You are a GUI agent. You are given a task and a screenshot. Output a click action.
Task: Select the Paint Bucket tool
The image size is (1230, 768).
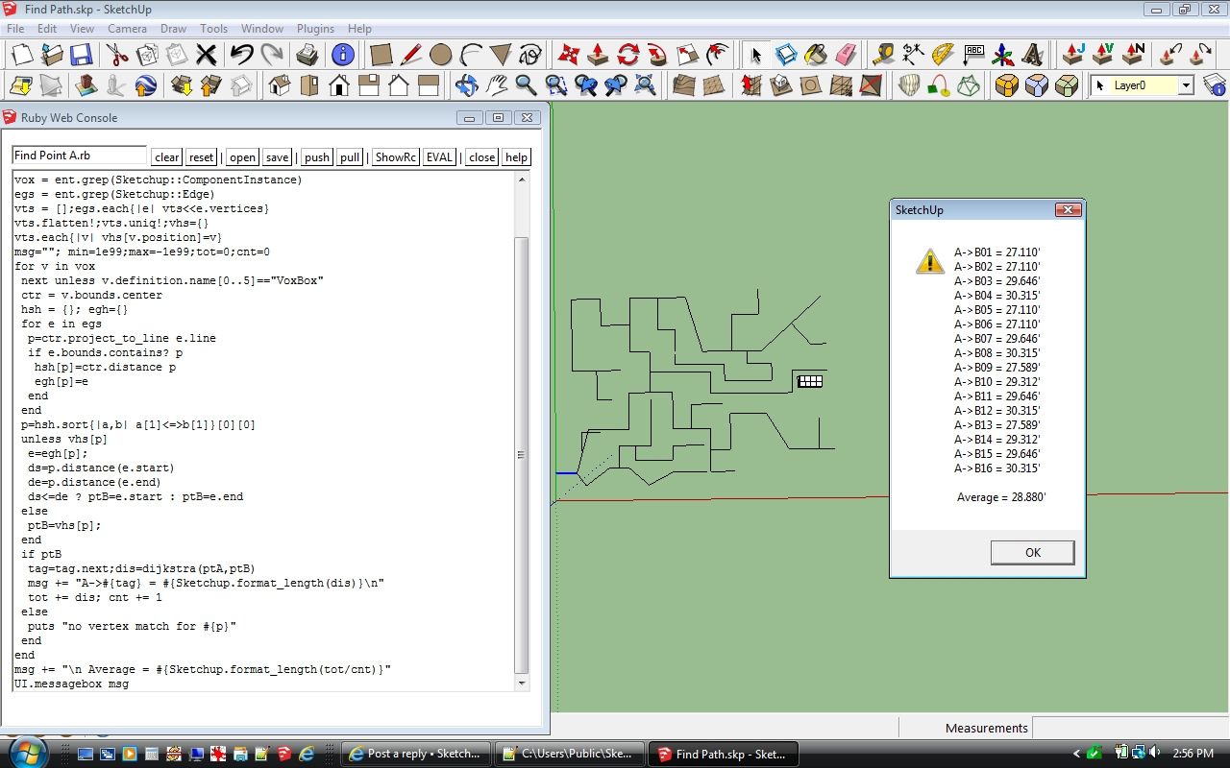coord(816,55)
